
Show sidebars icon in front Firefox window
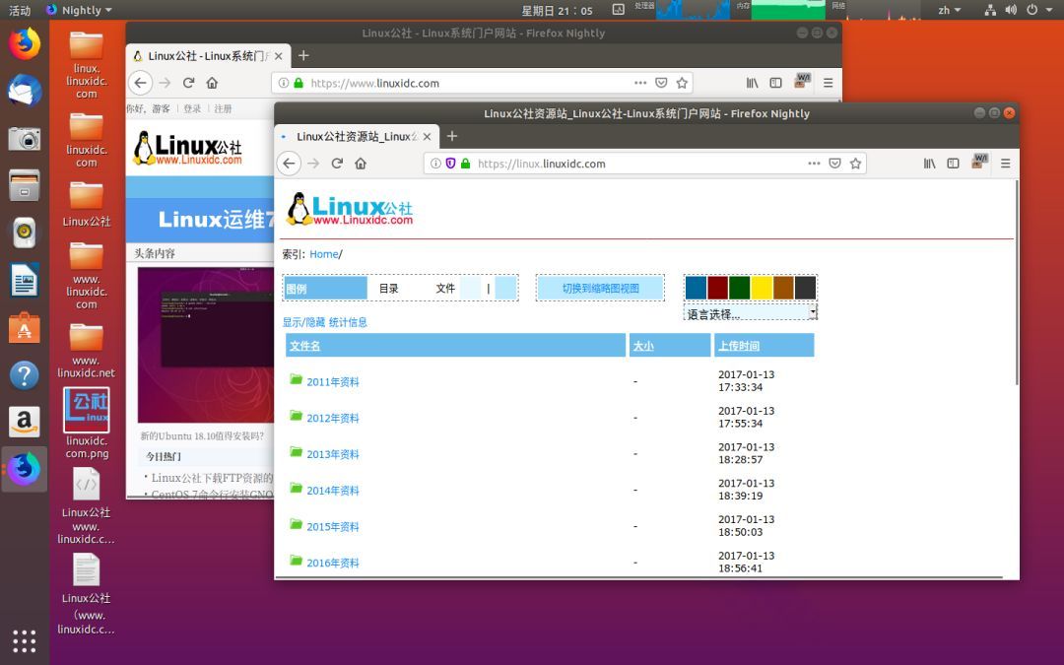point(954,164)
